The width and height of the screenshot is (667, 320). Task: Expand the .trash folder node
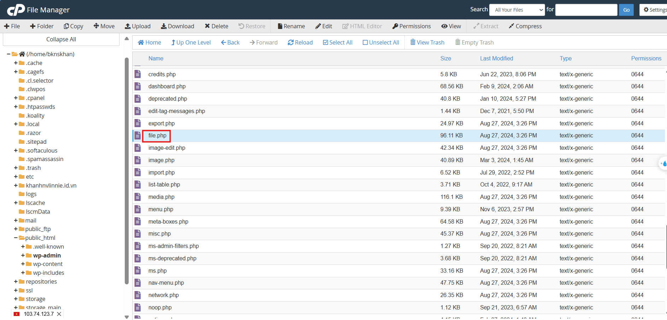[16, 168]
